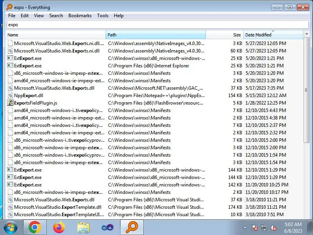Open the Tools menu
The width and height of the screenshot is (313, 235).
point(103,16)
